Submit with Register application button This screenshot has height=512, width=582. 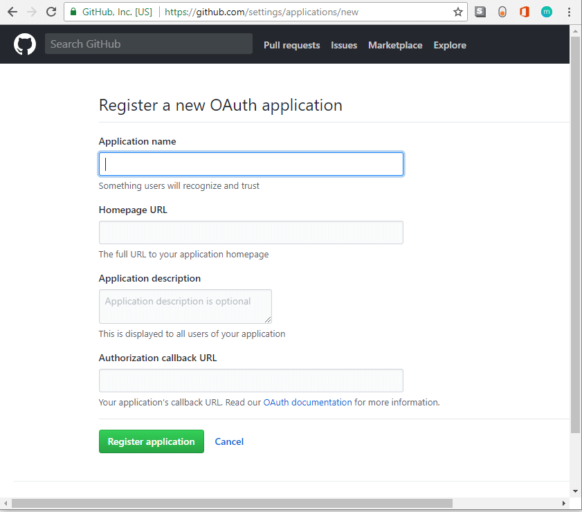tap(152, 441)
